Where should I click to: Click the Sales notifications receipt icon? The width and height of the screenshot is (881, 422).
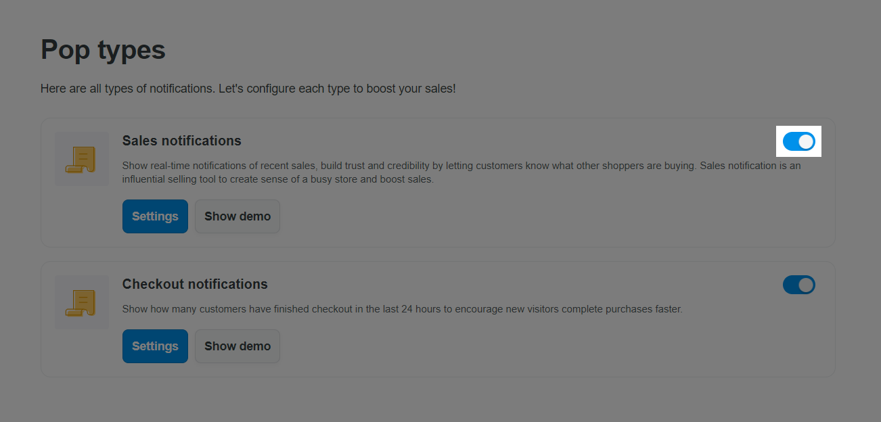click(81, 160)
